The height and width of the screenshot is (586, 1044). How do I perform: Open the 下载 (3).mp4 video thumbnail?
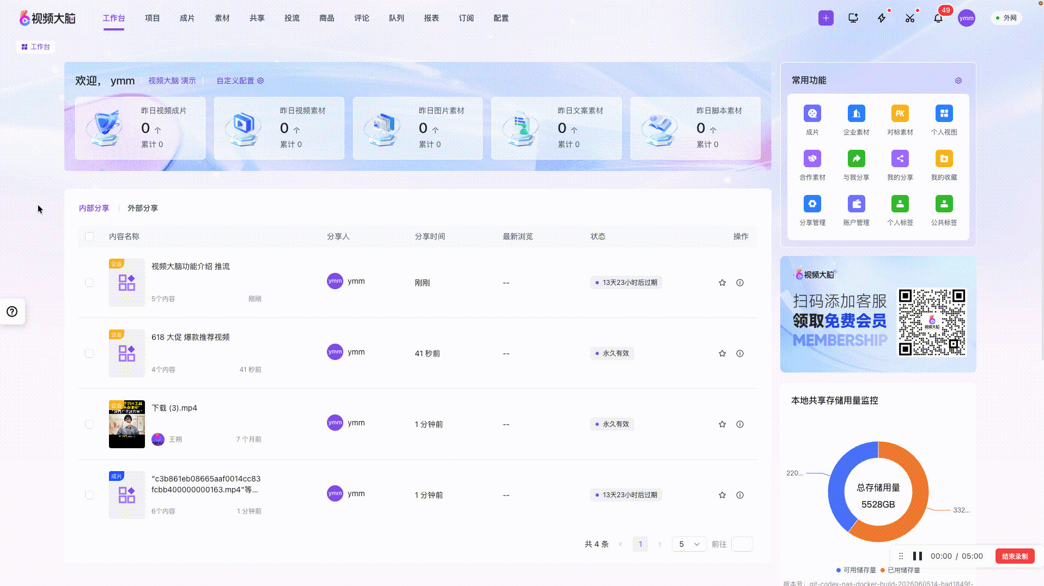tap(127, 424)
